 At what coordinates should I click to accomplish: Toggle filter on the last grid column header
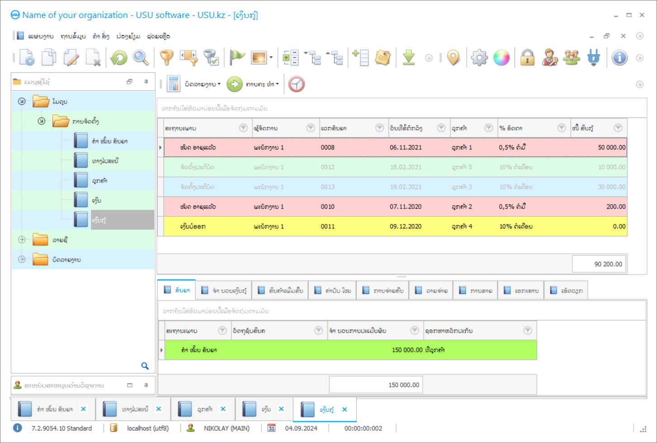coord(618,128)
